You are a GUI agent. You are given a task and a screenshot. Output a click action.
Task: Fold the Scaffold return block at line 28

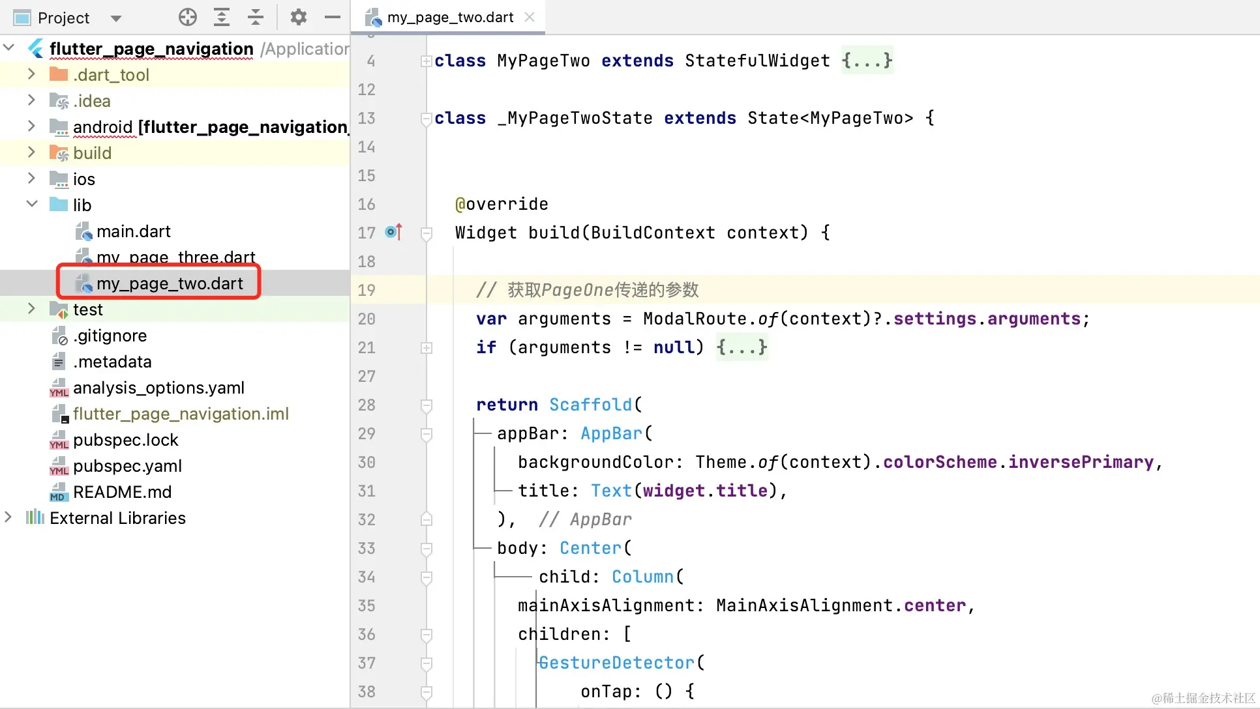(427, 405)
